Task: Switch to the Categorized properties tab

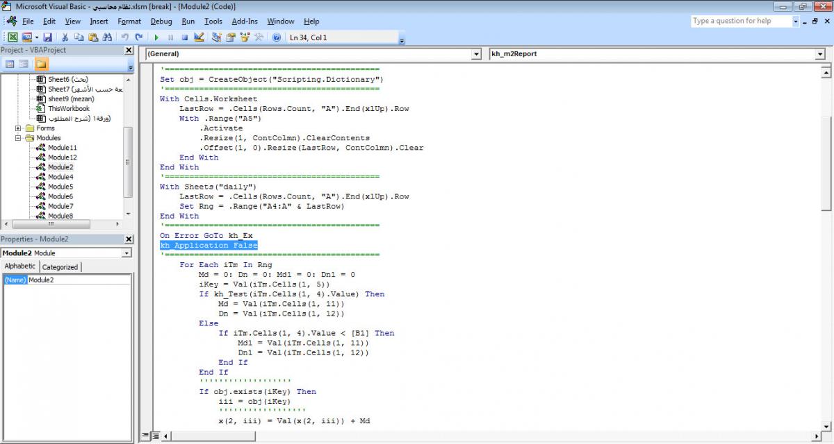Action: (60, 266)
